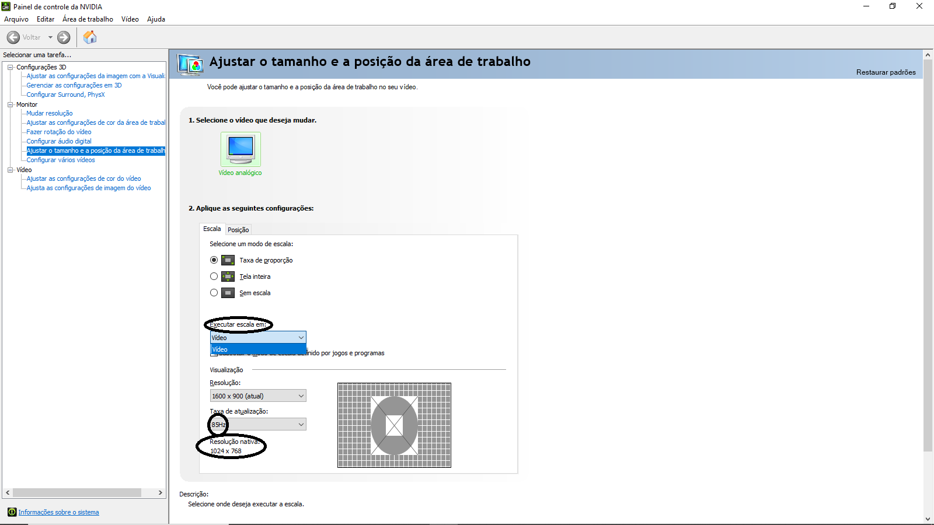
Task: Collapse the Vídeo tree node
Action: (10, 170)
